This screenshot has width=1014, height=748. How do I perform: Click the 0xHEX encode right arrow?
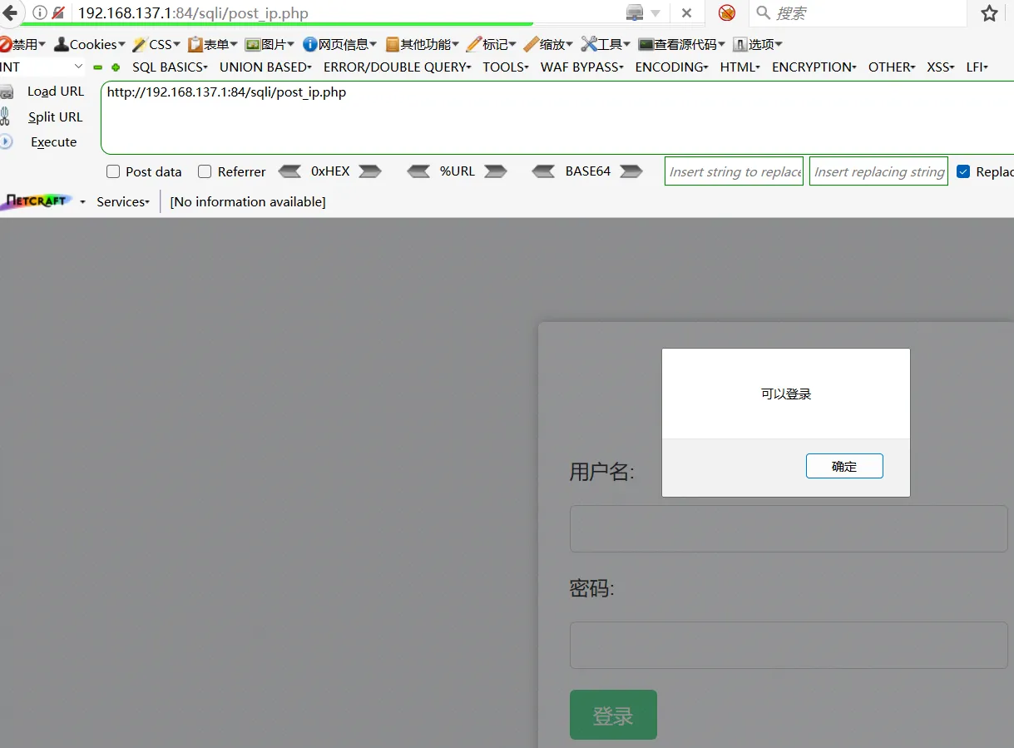(369, 171)
